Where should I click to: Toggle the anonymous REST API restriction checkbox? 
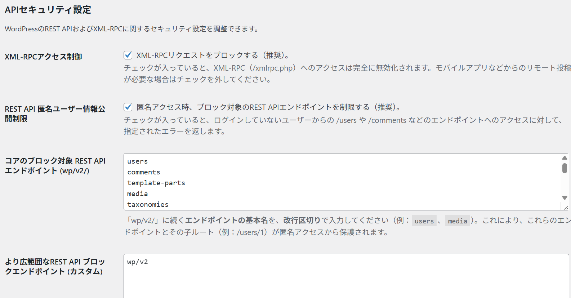point(128,107)
